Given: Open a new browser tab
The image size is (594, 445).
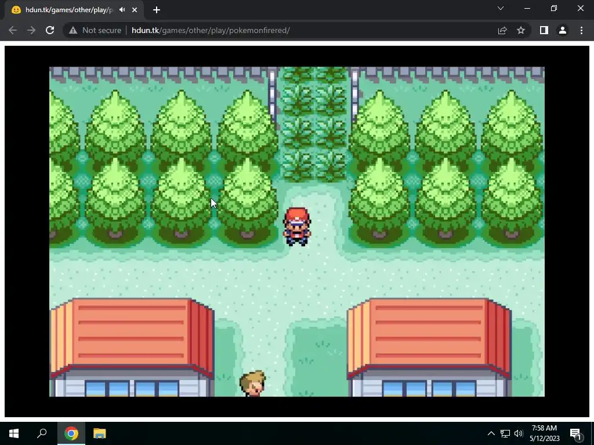Looking at the screenshot, I should pos(157,10).
